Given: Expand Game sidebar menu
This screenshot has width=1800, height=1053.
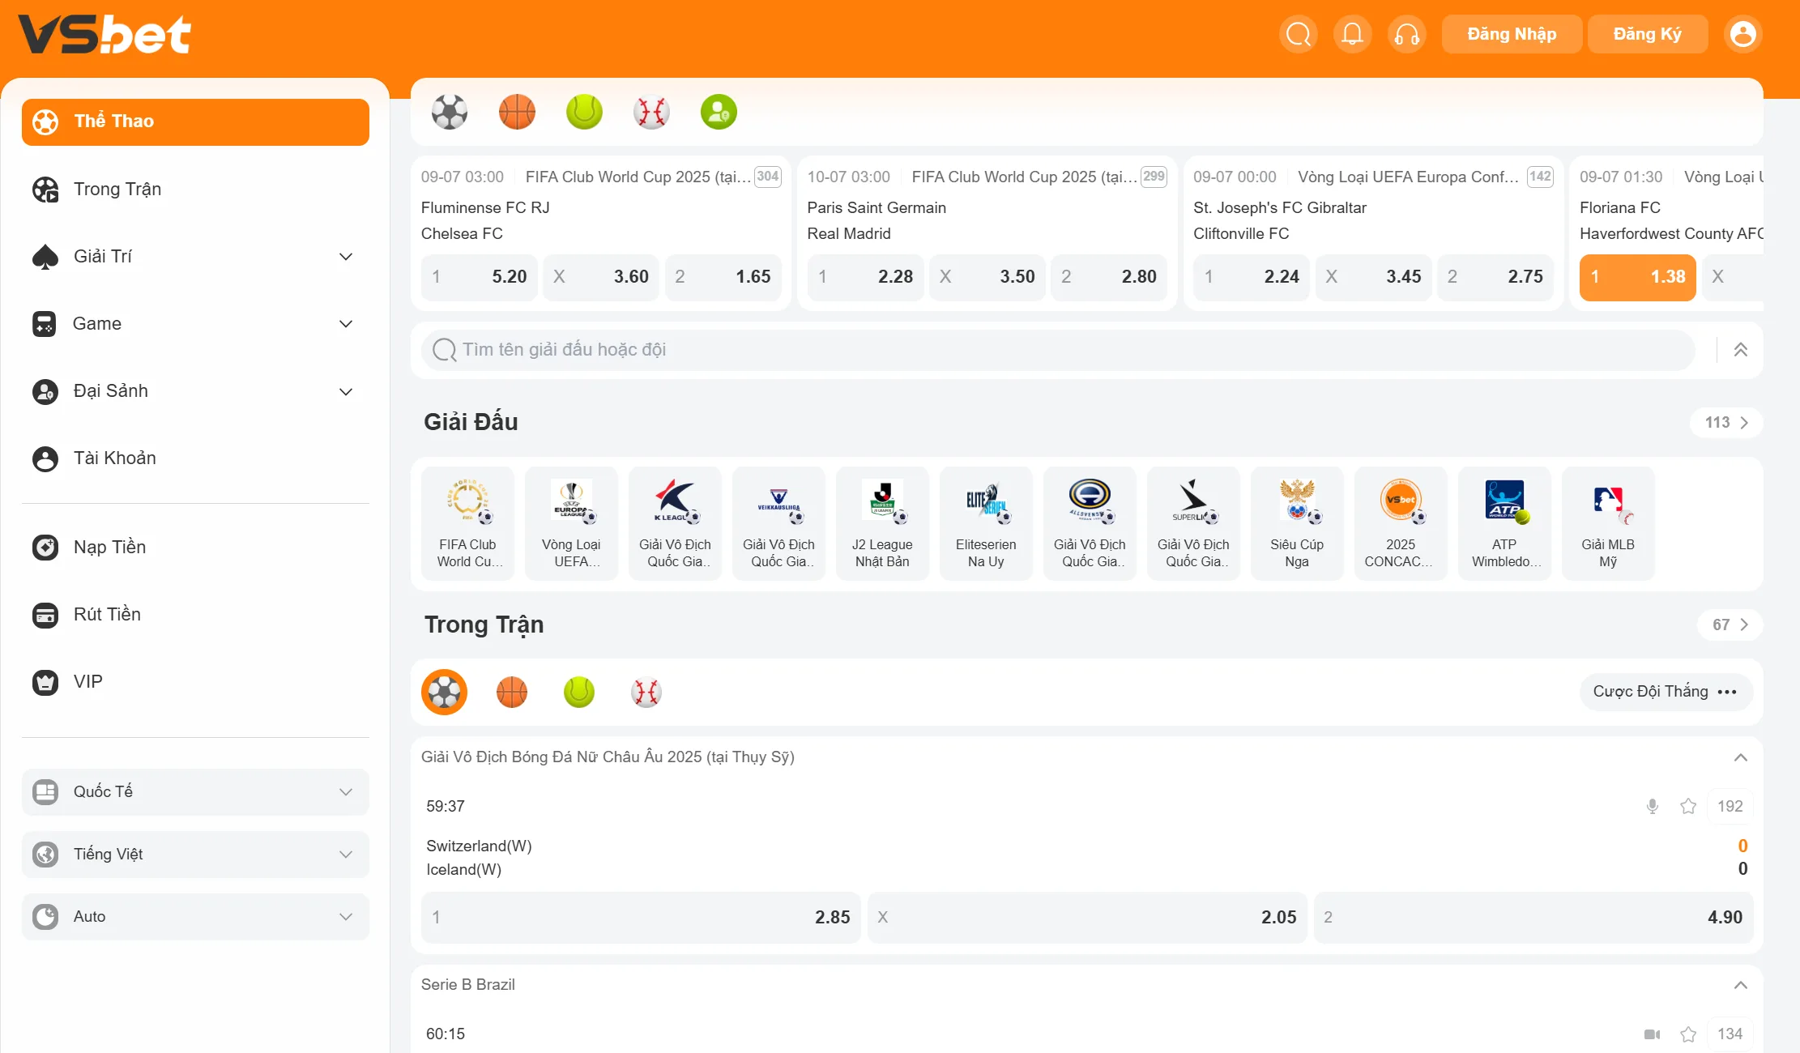Looking at the screenshot, I should tap(195, 323).
